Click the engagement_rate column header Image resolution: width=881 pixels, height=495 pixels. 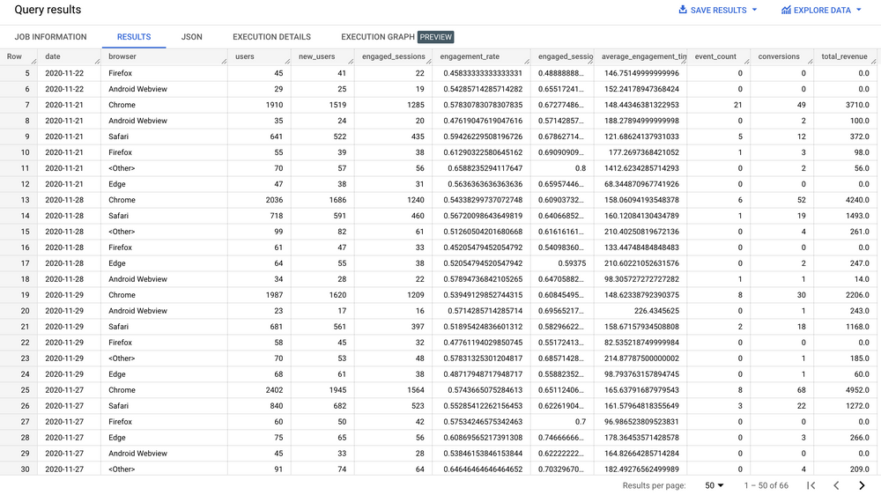pyautogui.click(x=470, y=56)
